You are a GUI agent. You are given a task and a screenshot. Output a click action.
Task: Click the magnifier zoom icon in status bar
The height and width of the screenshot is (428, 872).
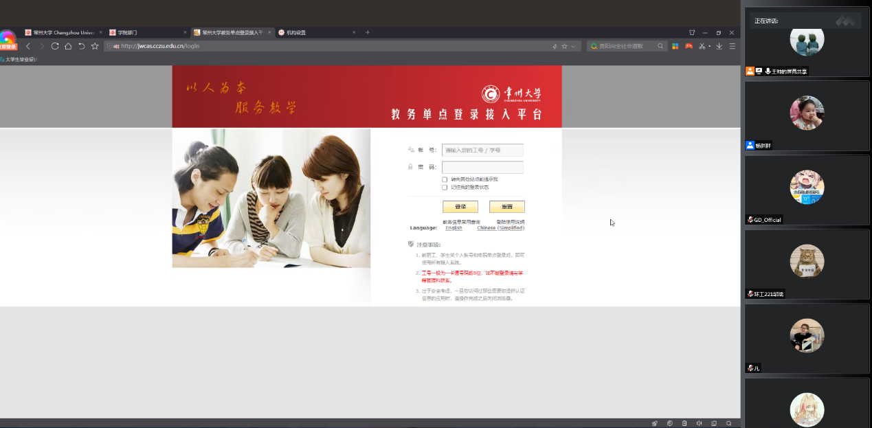pyautogui.click(x=729, y=423)
